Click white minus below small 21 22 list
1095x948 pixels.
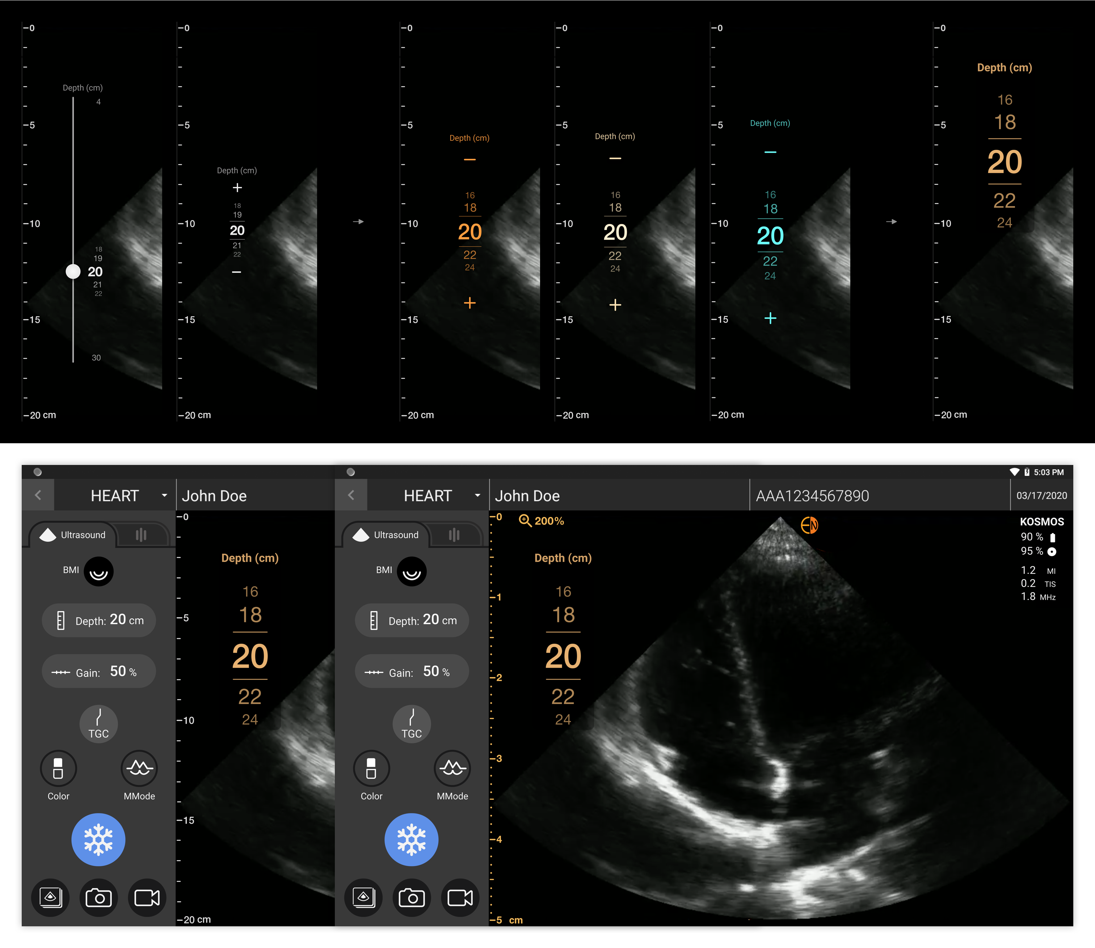[237, 272]
